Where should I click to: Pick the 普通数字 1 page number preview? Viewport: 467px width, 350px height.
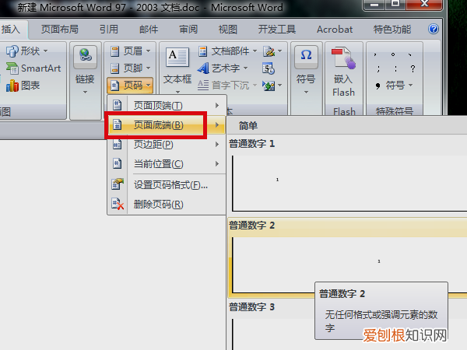(347, 177)
